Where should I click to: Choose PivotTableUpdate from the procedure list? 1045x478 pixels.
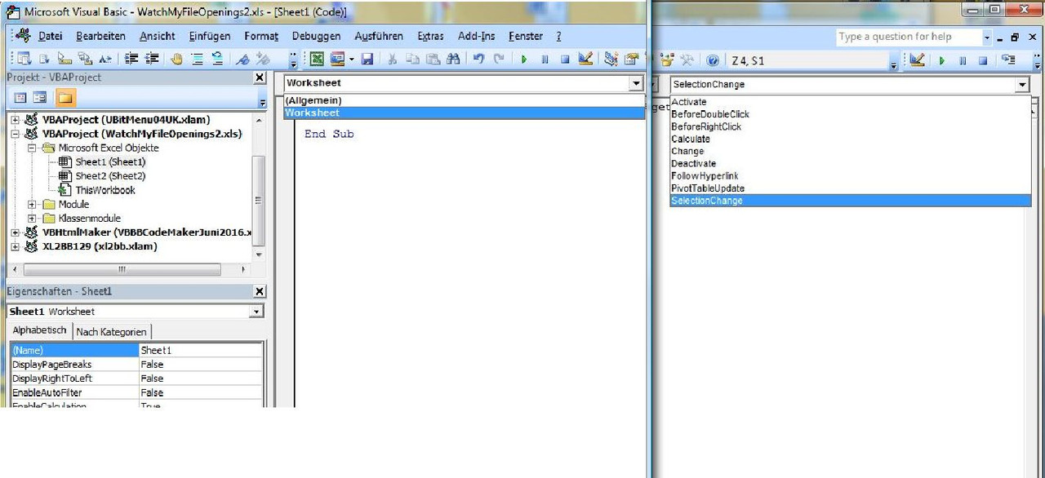pos(850,188)
